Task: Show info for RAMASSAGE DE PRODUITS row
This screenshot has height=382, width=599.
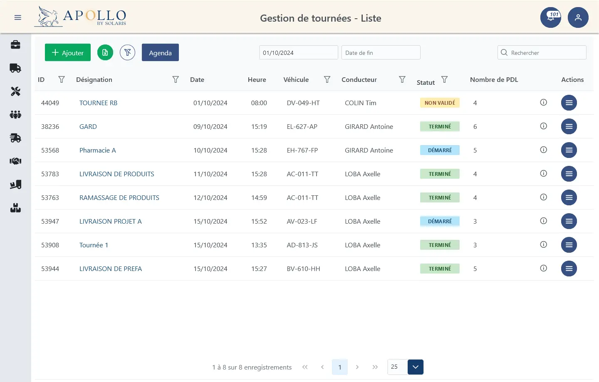Action: 543,197
